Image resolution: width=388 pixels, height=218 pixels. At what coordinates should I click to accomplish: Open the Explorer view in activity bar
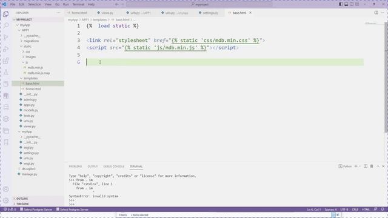coord(6,14)
